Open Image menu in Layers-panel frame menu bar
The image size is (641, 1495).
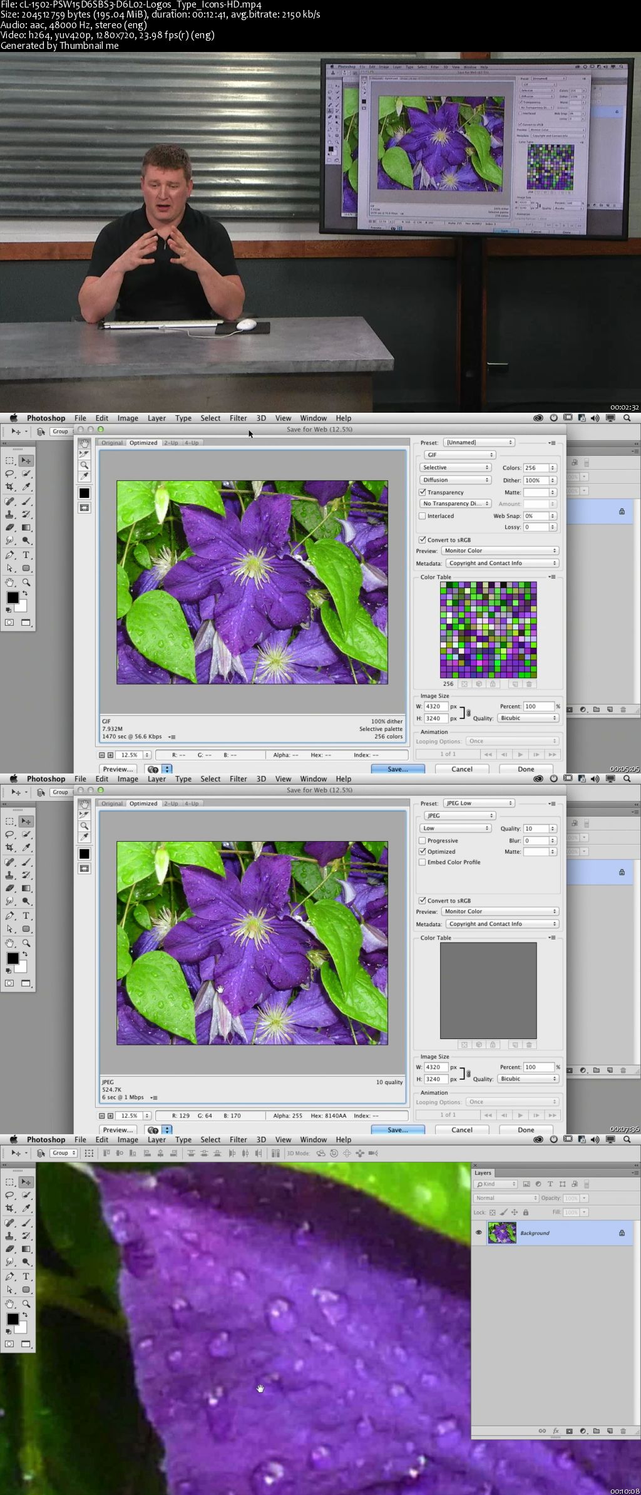pyautogui.click(x=128, y=1139)
